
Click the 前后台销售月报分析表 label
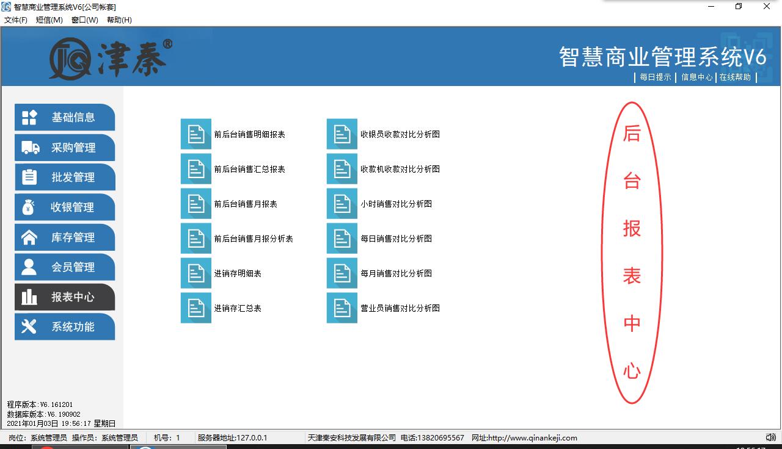point(254,239)
